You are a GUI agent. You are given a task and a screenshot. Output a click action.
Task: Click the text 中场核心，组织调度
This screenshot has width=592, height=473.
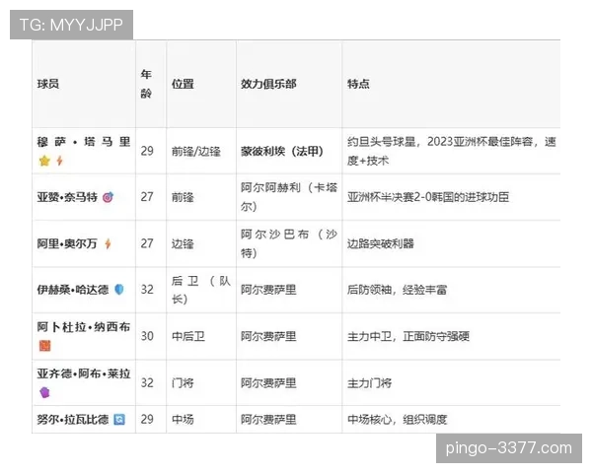click(398, 420)
